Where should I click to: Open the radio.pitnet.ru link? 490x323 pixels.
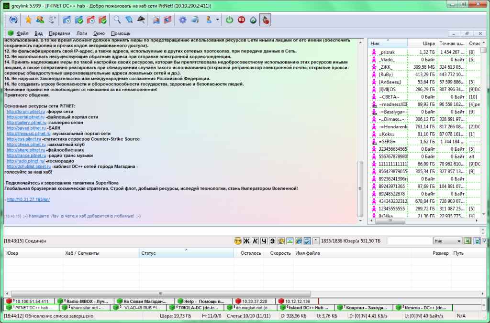pos(26,161)
